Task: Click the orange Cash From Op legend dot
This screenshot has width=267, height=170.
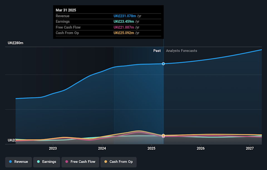Action: point(106,162)
